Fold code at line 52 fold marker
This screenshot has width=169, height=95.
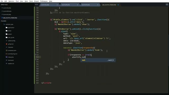click(x=35, y=55)
